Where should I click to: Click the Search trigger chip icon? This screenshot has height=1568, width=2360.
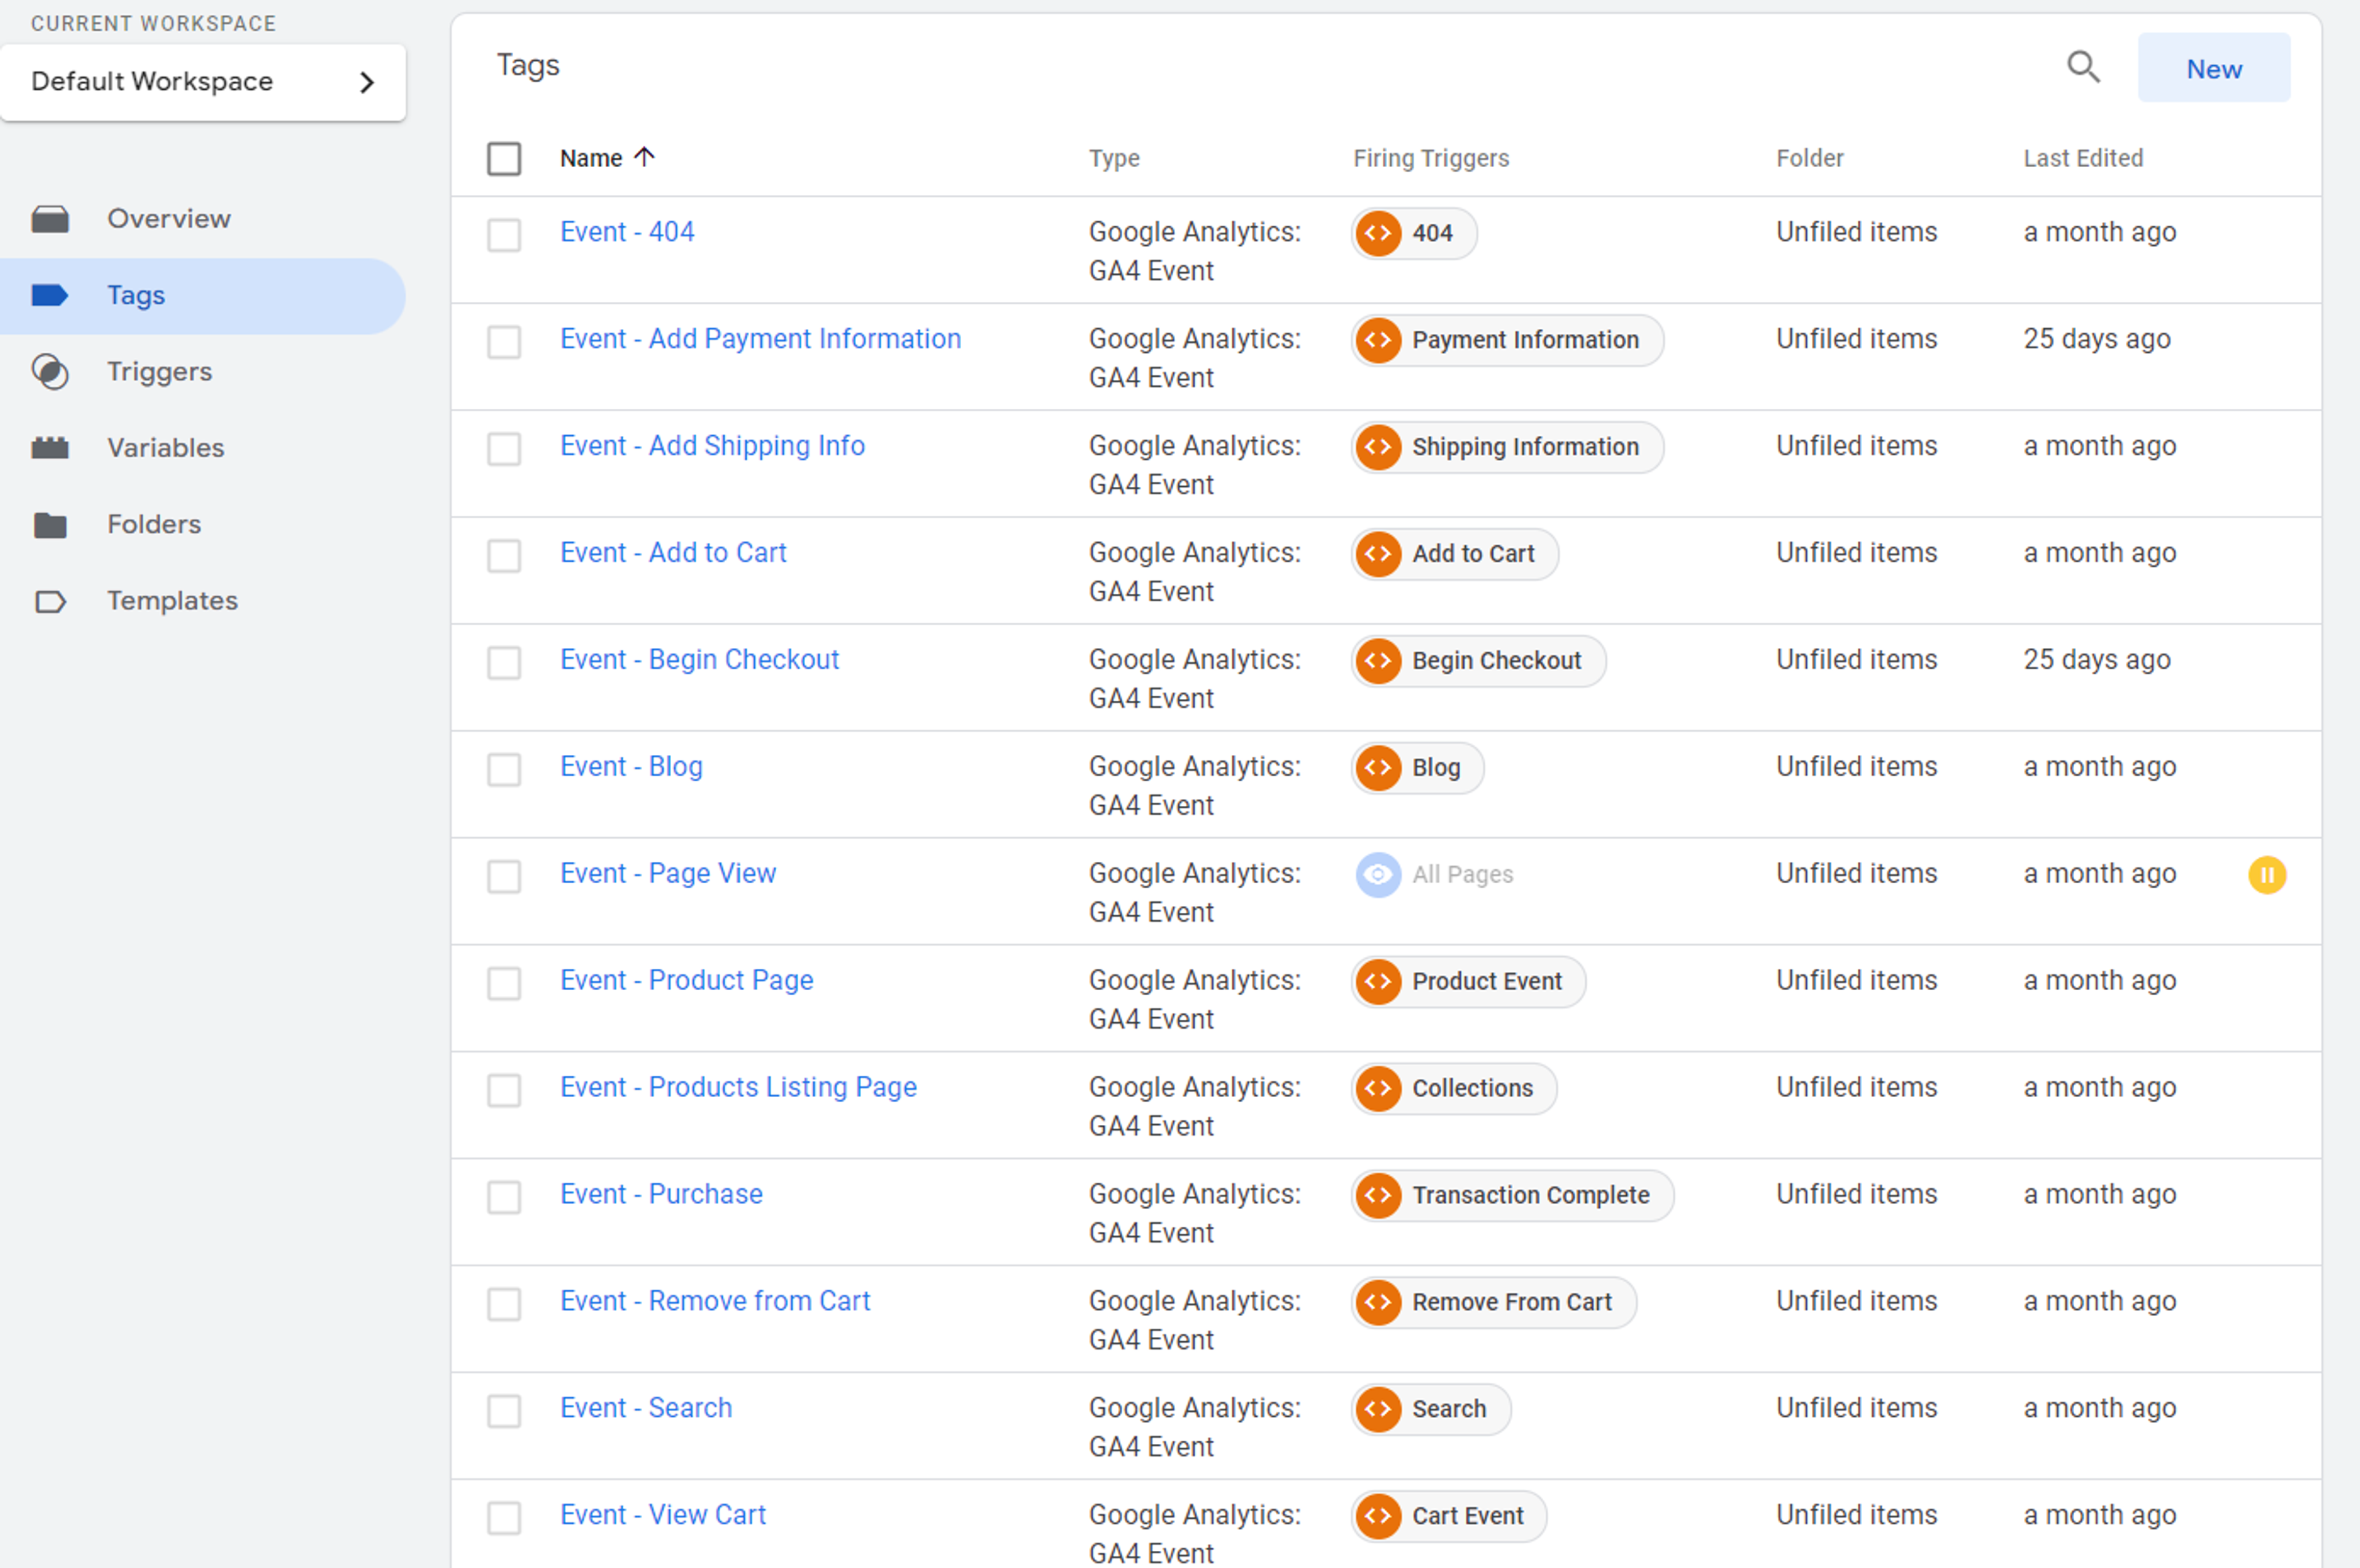1379,1411
